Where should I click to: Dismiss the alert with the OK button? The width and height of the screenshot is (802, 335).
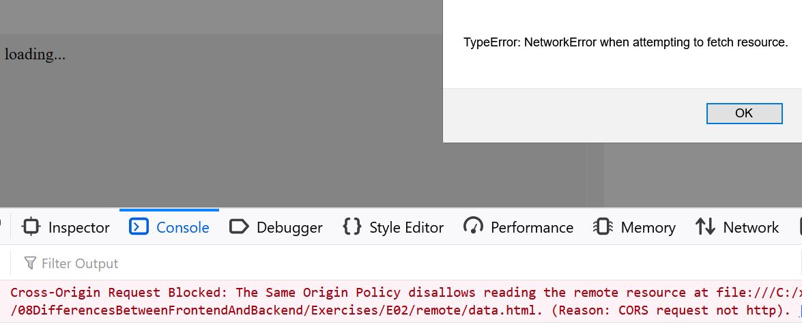[744, 113]
